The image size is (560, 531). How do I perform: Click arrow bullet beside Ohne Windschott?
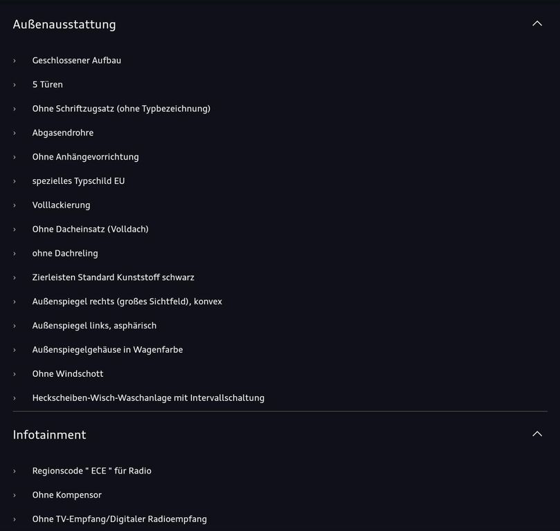click(x=15, y=374)
